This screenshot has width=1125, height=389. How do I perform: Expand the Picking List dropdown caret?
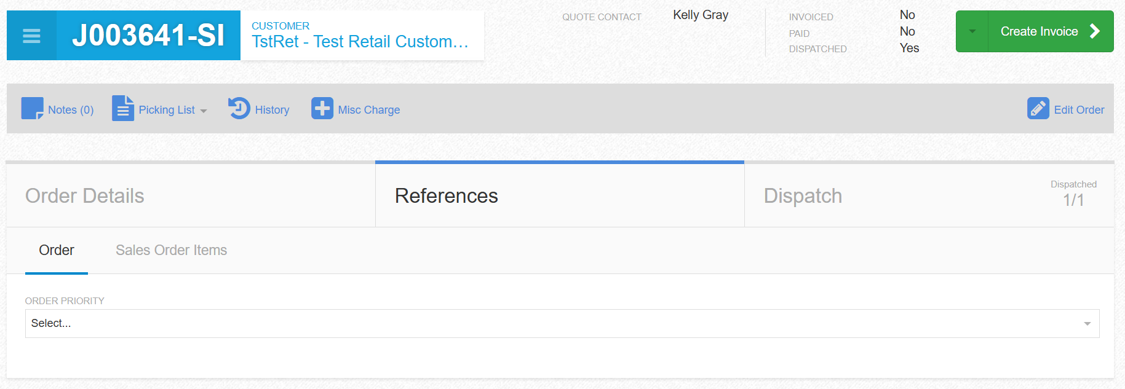pos(204,111)
